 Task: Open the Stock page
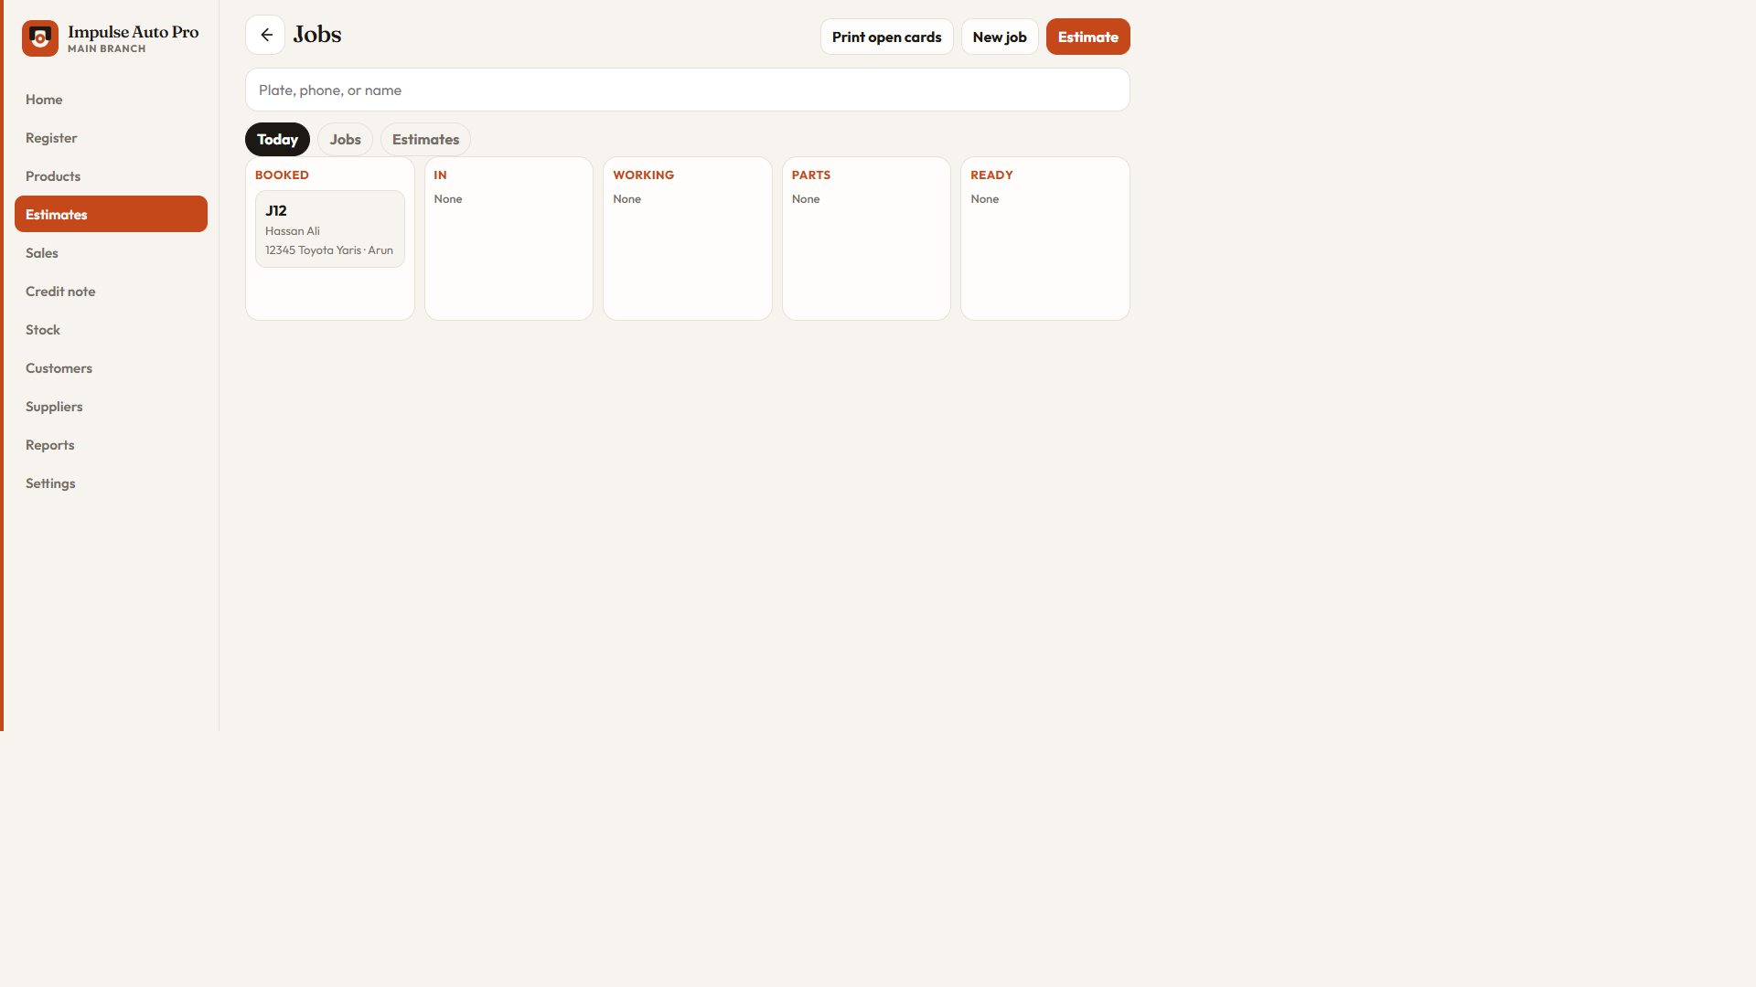coord(111,329)
